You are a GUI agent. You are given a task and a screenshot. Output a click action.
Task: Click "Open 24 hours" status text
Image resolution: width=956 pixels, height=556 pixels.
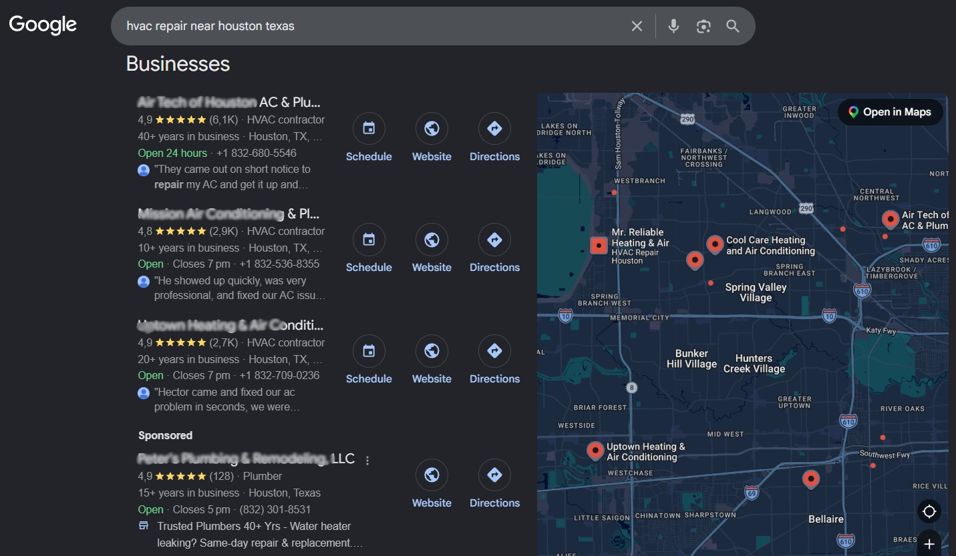click(x=172, y=153)
